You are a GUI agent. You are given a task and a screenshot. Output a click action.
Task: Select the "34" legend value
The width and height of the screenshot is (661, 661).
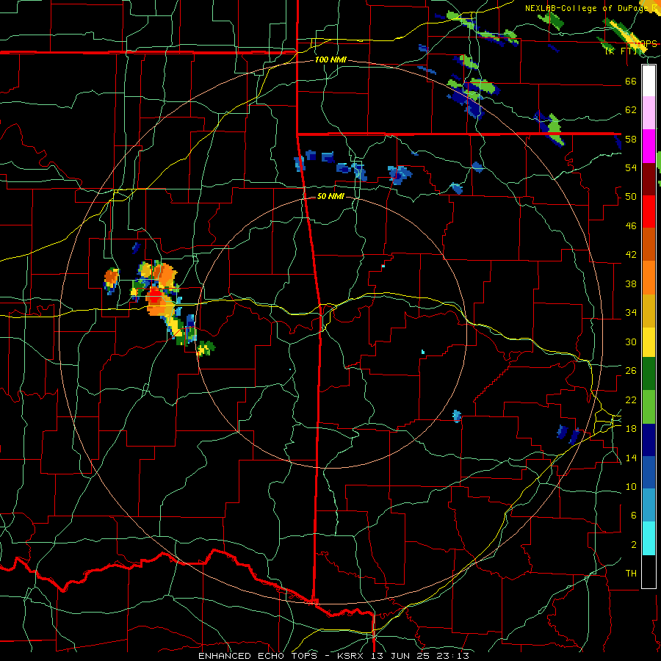[x=631, y=313]
